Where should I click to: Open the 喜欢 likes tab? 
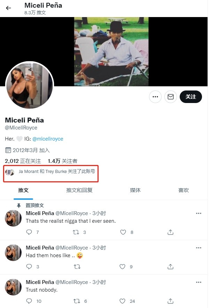(183, 190)
